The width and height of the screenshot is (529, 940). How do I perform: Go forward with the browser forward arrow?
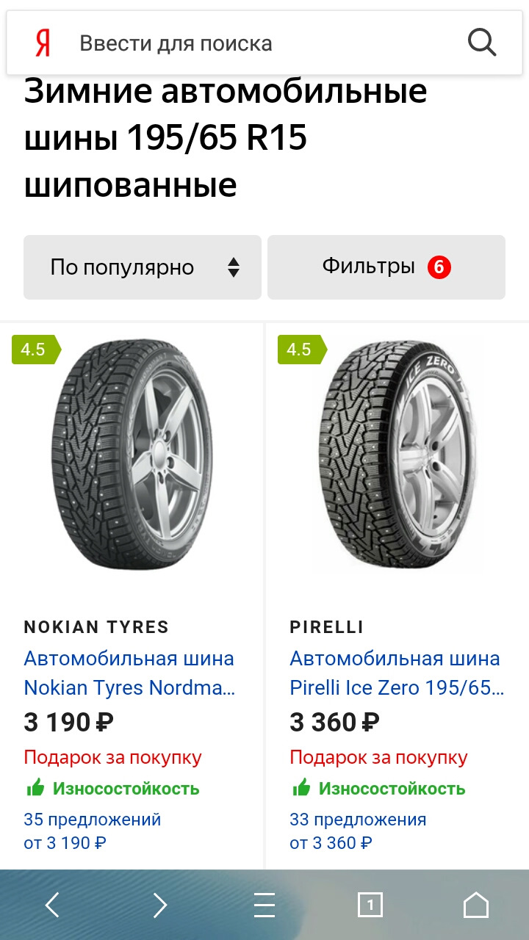coord(159,905)
